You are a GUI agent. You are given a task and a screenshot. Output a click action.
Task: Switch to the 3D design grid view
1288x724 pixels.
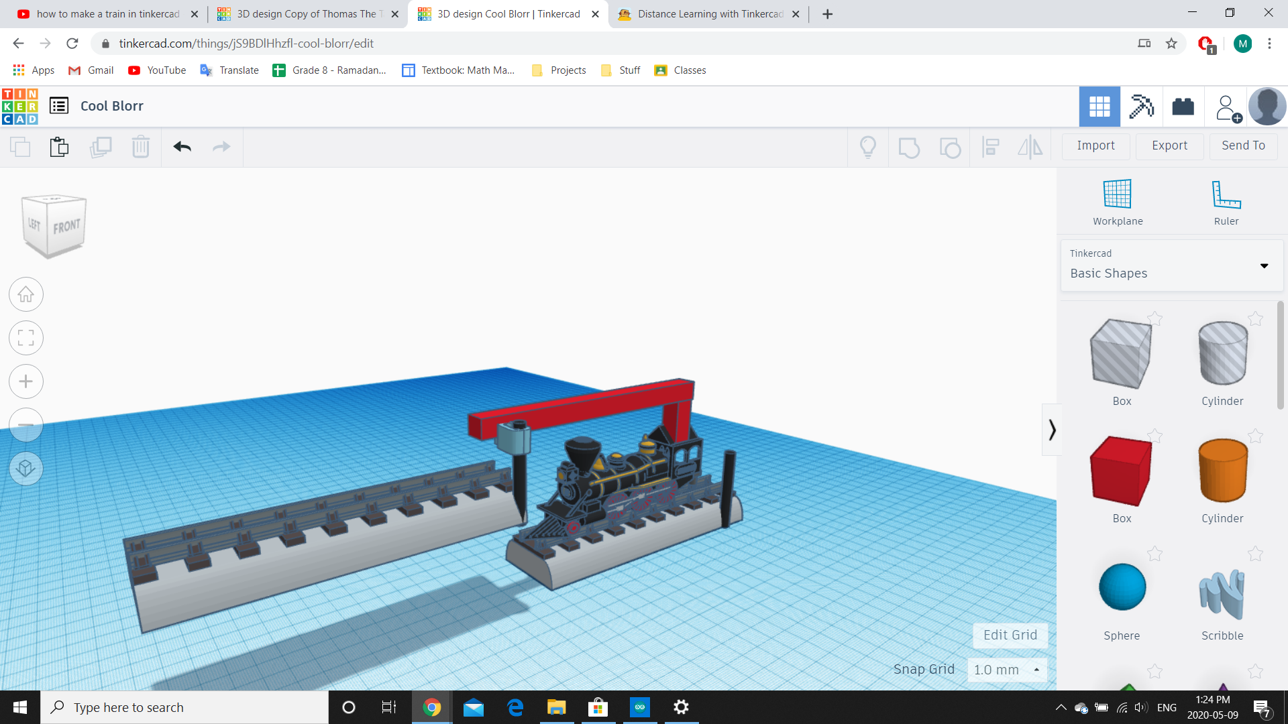(1099, 106)
